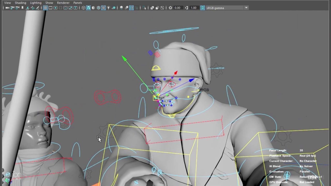Screen dimensions: 331x186
Task: Edit the Gamma value 1.00
Action: pos(194,8)
